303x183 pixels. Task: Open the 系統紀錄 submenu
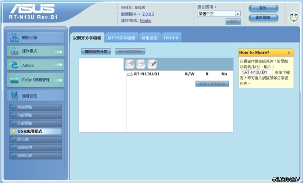pyautogui.click(x=36, y=156)
